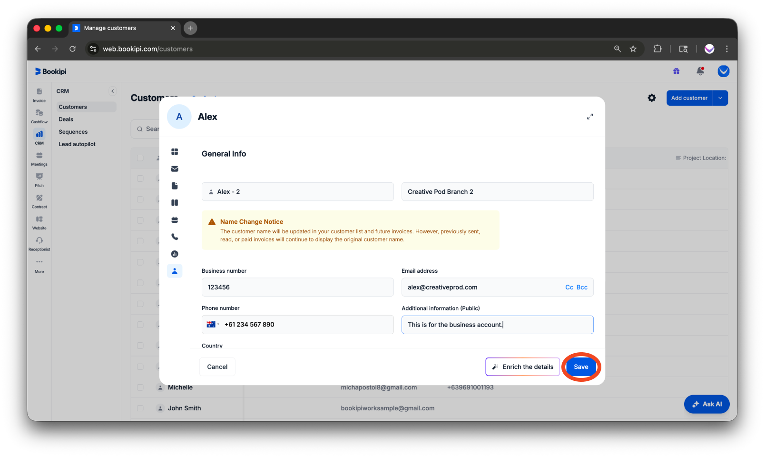Open the Customers menu item
Viewport: 765px width, 457px height.
pos(86,107)
